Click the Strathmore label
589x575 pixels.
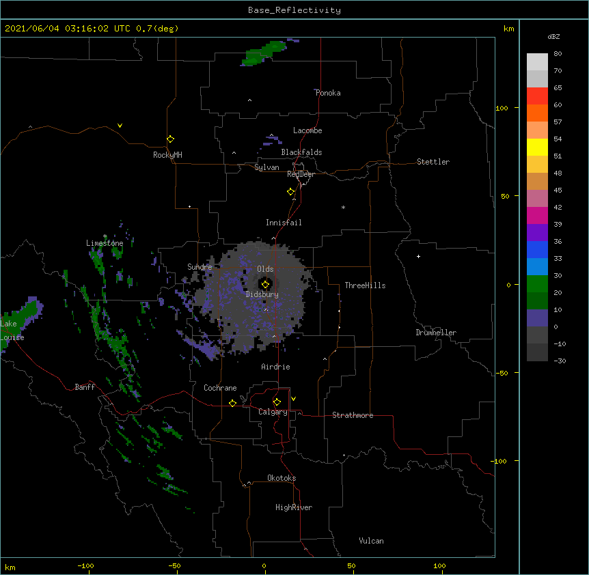353,415
